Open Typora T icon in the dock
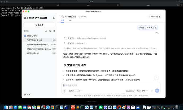 pos(133,107)
